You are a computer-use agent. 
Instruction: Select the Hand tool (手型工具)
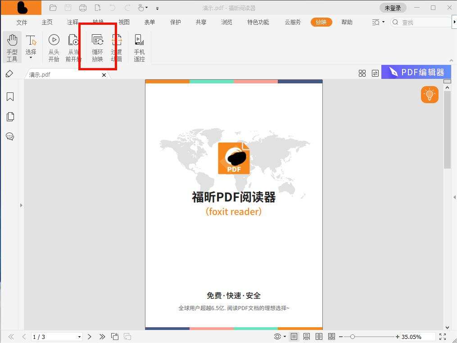[12, 46]
